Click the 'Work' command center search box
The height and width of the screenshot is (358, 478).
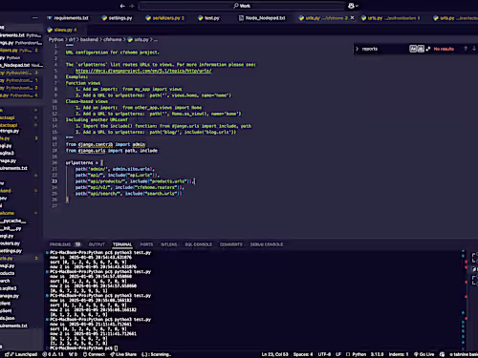click(x=242, y=6)
